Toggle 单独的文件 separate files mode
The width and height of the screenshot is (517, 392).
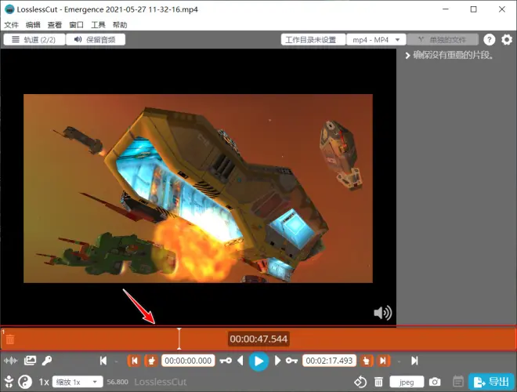(x=442, y=40)
